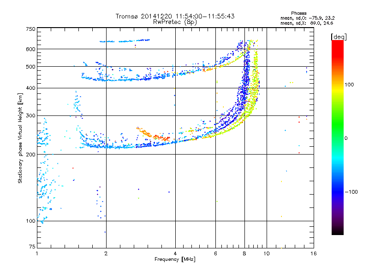
Task: Click the y-axis label '75'
Action: (x=32, y=247)
